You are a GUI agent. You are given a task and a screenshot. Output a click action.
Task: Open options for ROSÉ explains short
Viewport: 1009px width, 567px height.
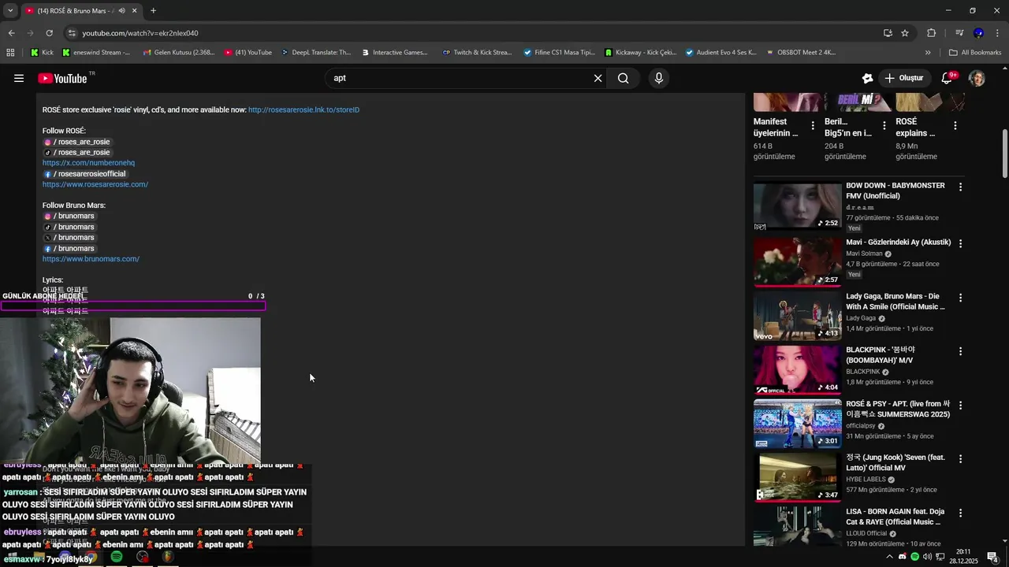coord(955,126)
